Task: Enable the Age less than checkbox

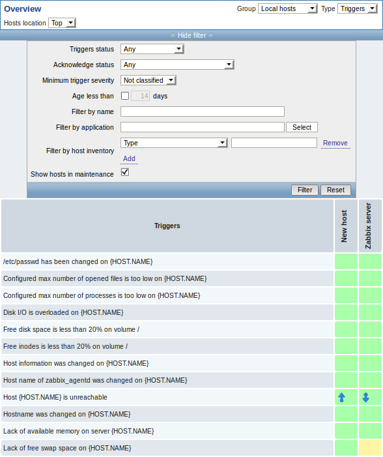Action: point(125,96)
